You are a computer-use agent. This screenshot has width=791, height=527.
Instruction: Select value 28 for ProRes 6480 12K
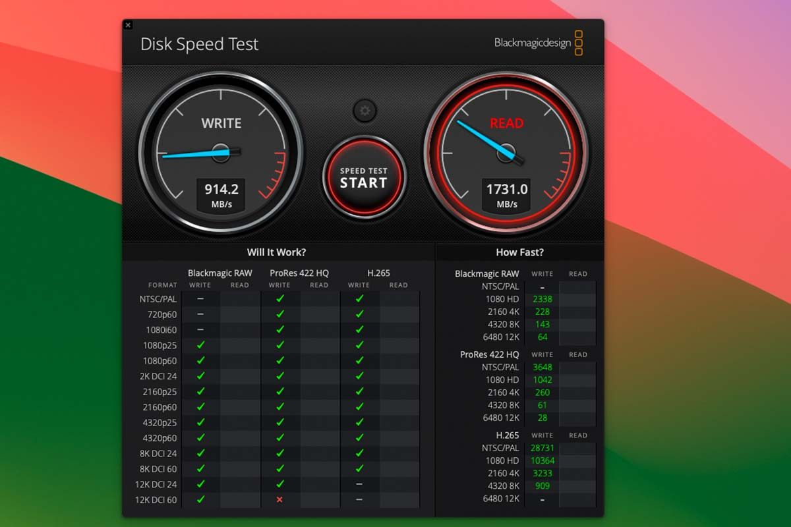click(542, 418)
